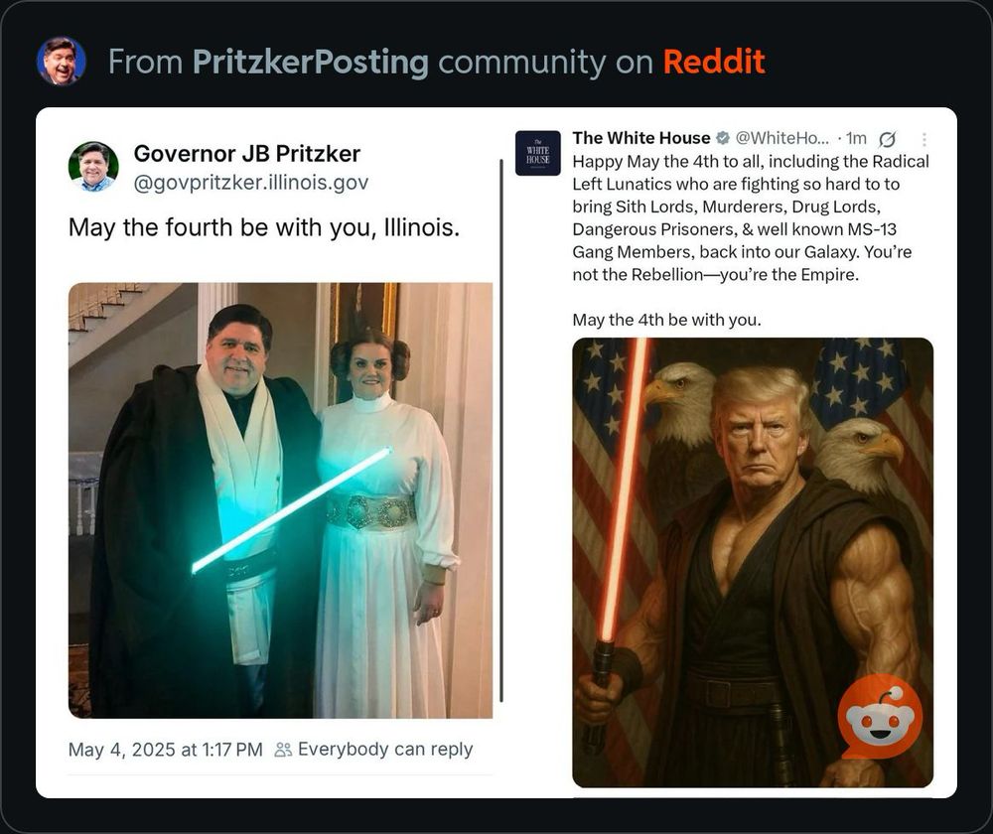Image resolution: width=993 pixels, height=834 pixels.
Task: Open the Governor JB Pritzker display name
Action: (247, 153)
